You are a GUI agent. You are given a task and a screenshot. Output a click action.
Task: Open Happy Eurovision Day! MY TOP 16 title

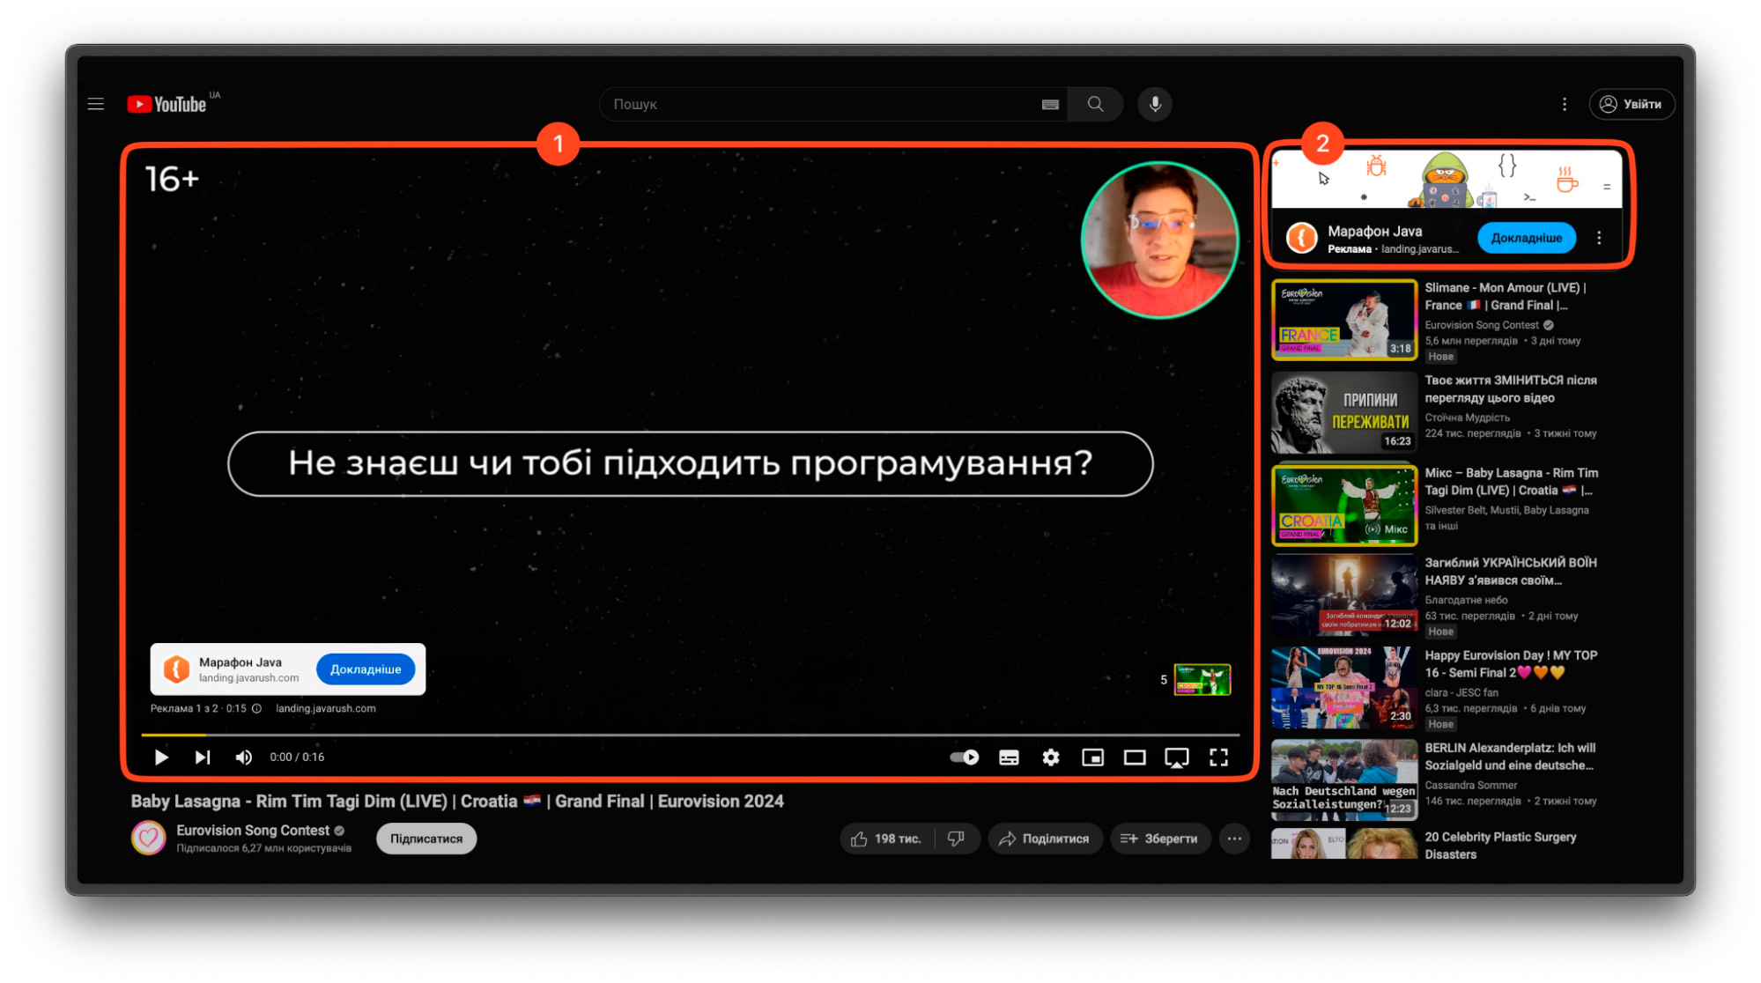pos(1510,663)
